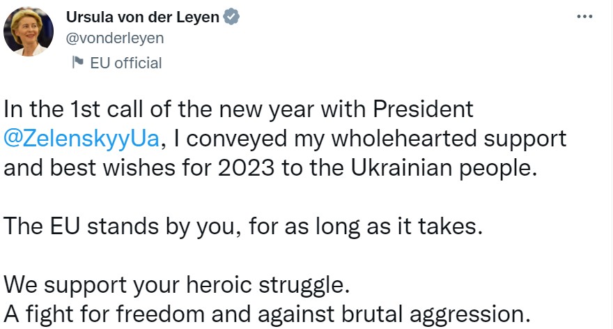The height and width of the screenshot is (329, 613).
Task: Open Ursula von der Leyen's profile photo
Action: [29, 31]
